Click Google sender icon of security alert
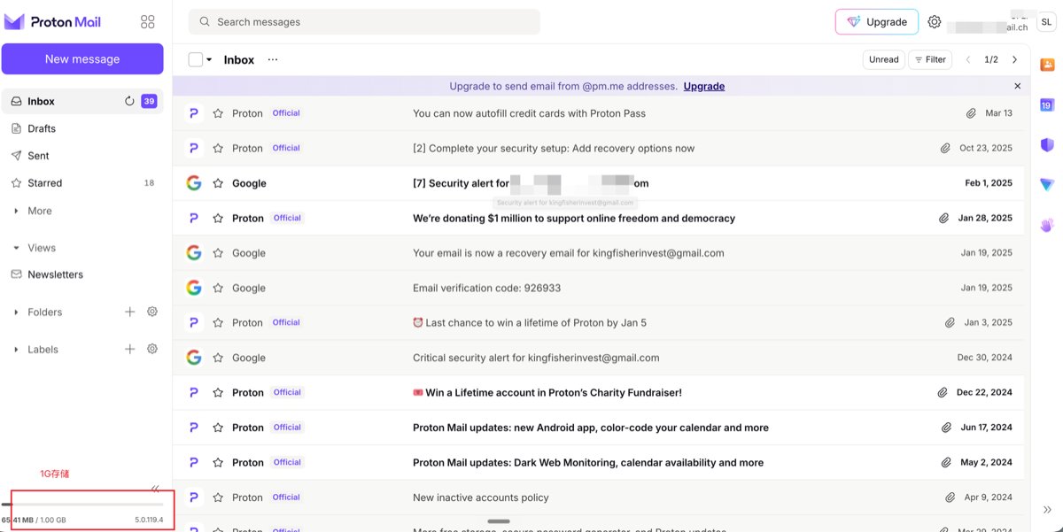This screenshot has width=1063, height=532. click(x=194, y=183)
